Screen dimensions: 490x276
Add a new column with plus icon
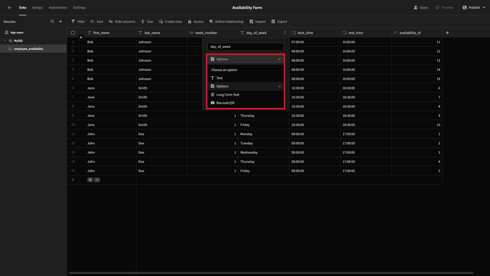click(x=447, y=33)
